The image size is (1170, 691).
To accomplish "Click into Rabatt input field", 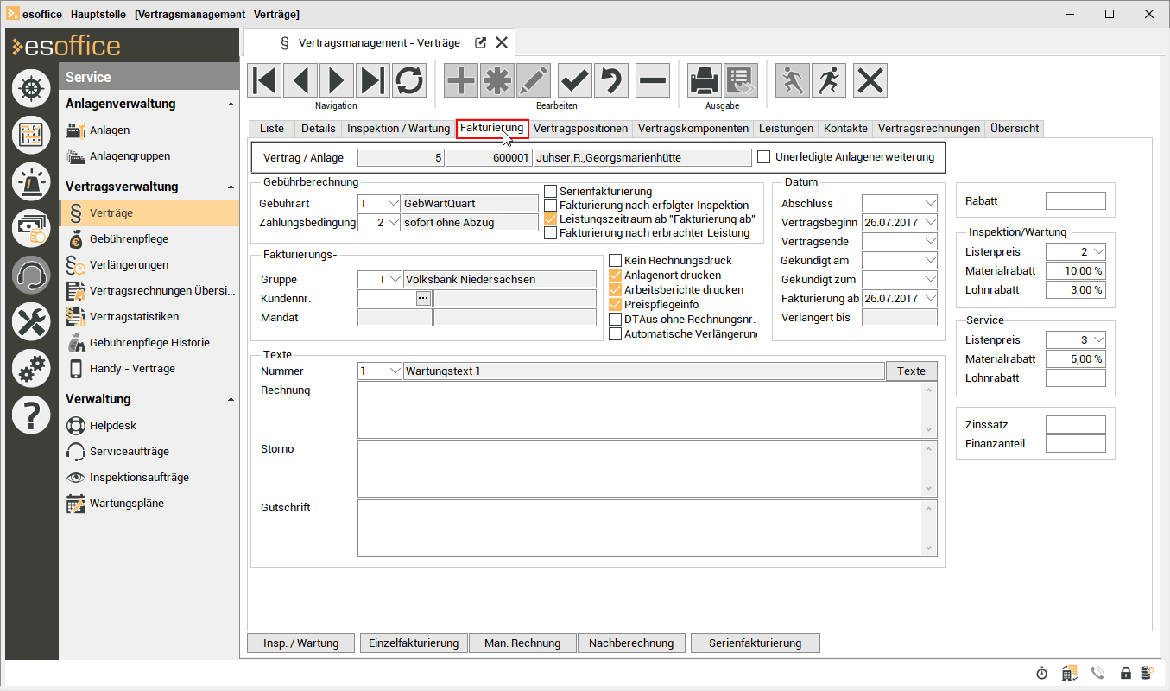I will 1076,200.
